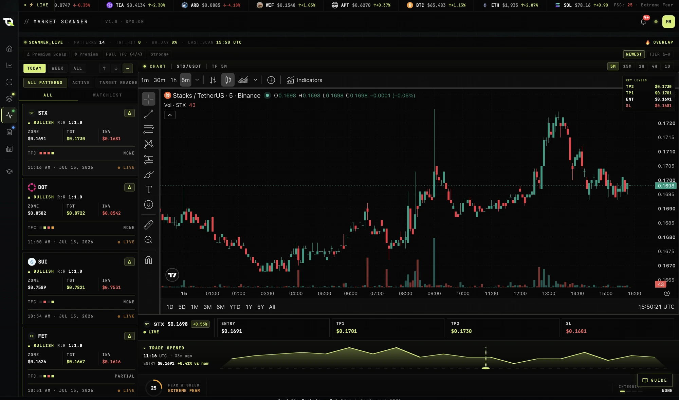
Task: Sort list descending with down arrow
Action: point(116,68)
